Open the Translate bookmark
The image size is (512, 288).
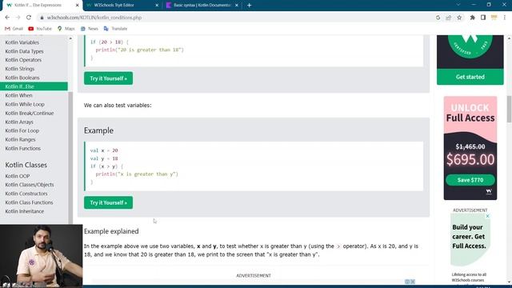pos(115,29)
